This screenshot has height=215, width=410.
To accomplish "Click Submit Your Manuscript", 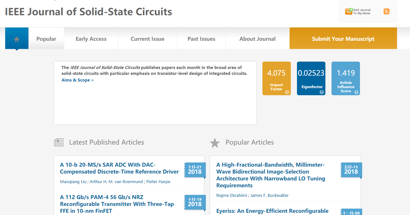I will [x=343, y=38].
